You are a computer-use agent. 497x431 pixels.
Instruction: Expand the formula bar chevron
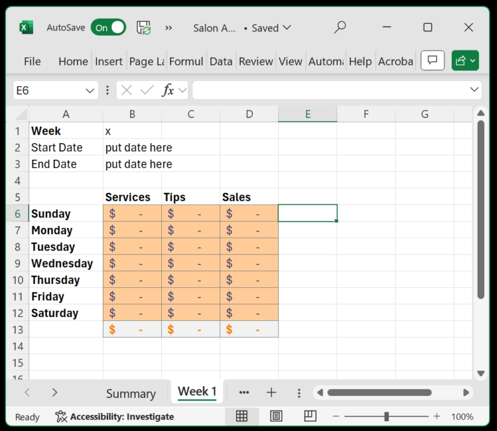point(474,90)
